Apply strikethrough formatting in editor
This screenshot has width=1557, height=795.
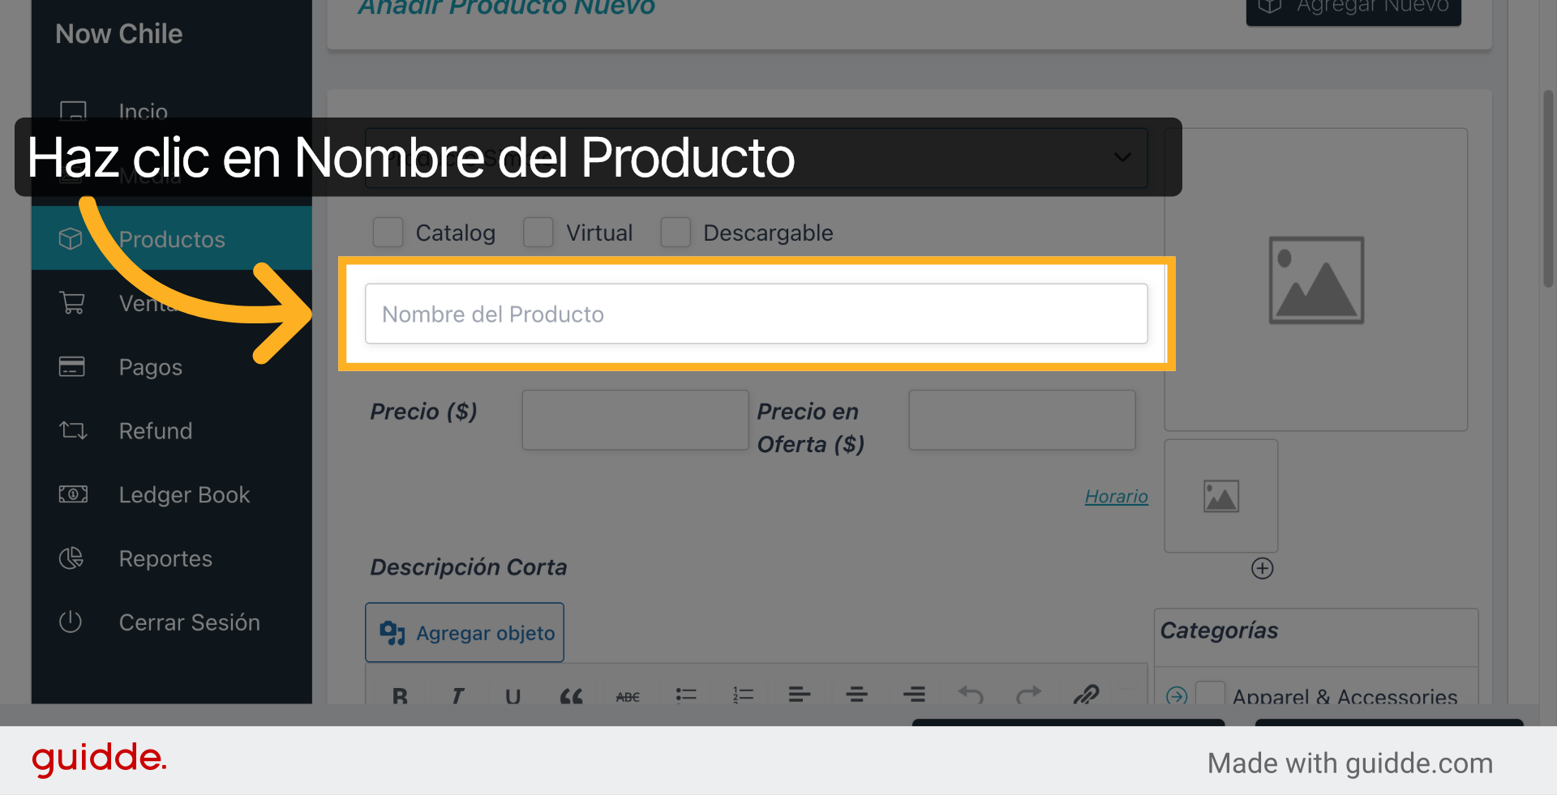[x=628, y=695]
